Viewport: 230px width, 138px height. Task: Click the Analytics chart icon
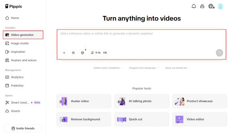[7, 77]
